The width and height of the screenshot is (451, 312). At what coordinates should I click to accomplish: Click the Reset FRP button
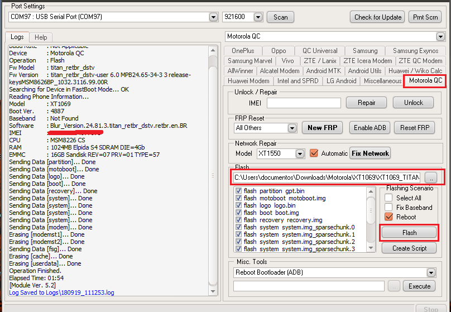(415, 128)
